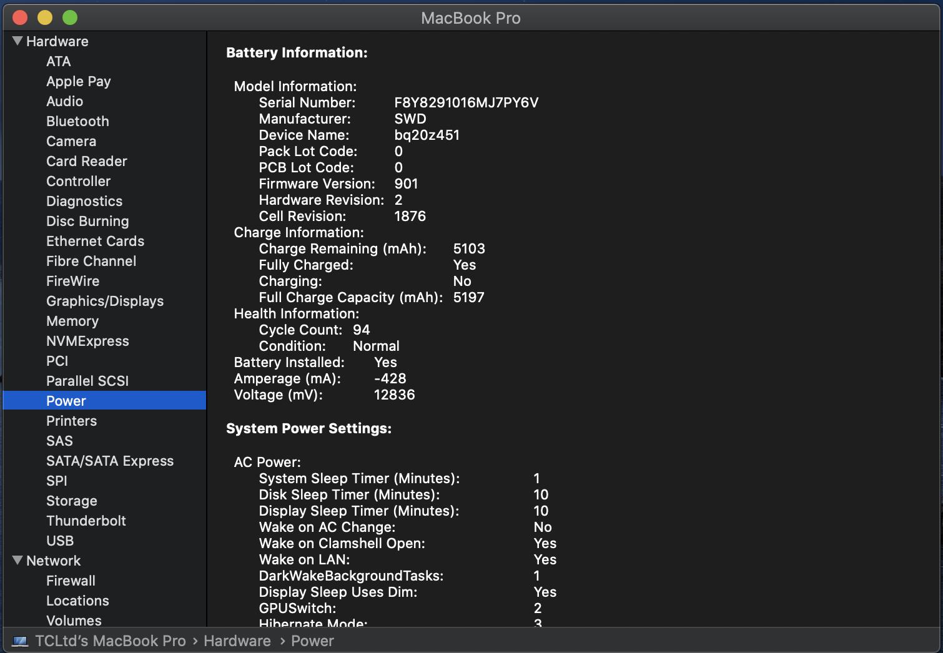Image resolution: width=943 pixels, height=653 pixels.
Task: Click Full Charge Capacity value 5197
Action: (469, 297)
